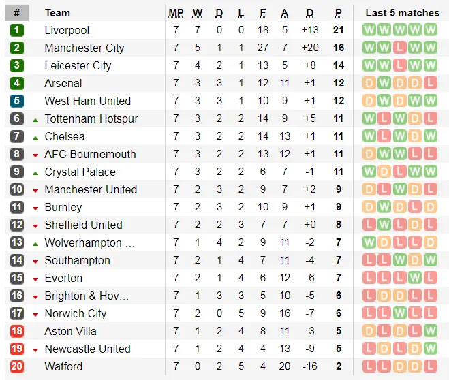The width and height of the screenshot is (449, 380).
Task: Click the green up arrow beside Tottenham Hotspur
Action: [x=35, y=119]
